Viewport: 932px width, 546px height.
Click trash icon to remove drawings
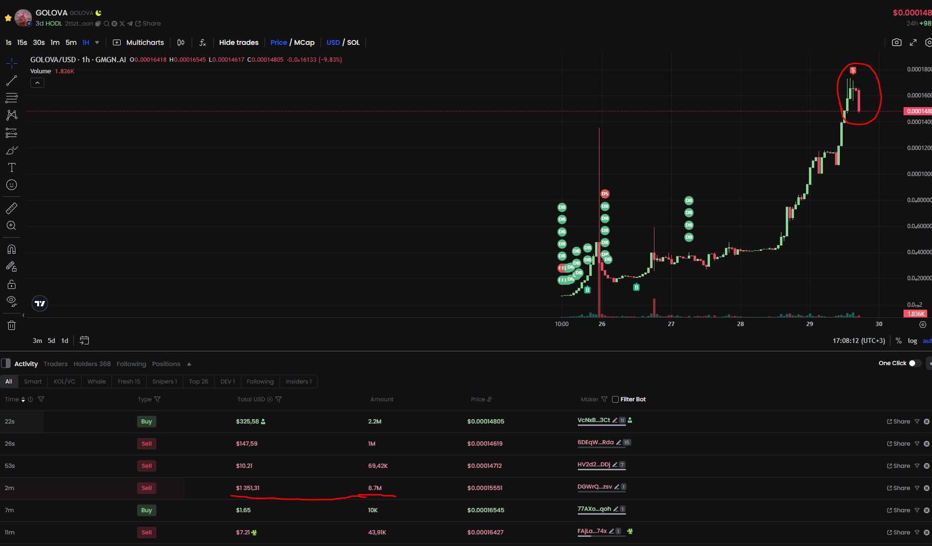point(12,326)
